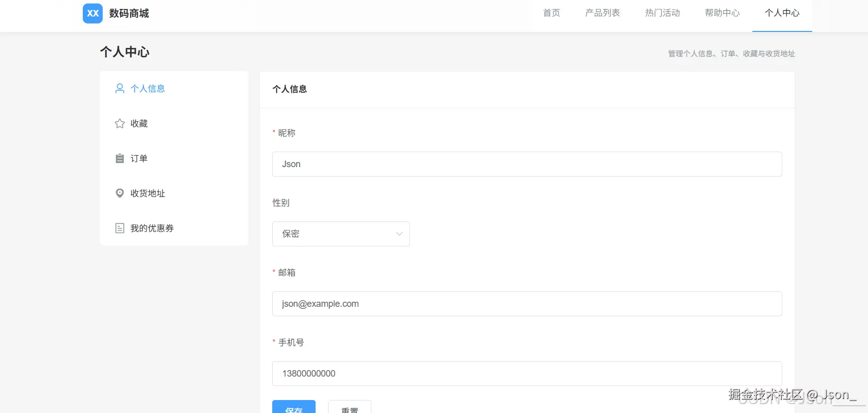This screenshot has width=868, height=413.
Task: Open 热门活动 navigation item
Action: click(x=662, y=13)
